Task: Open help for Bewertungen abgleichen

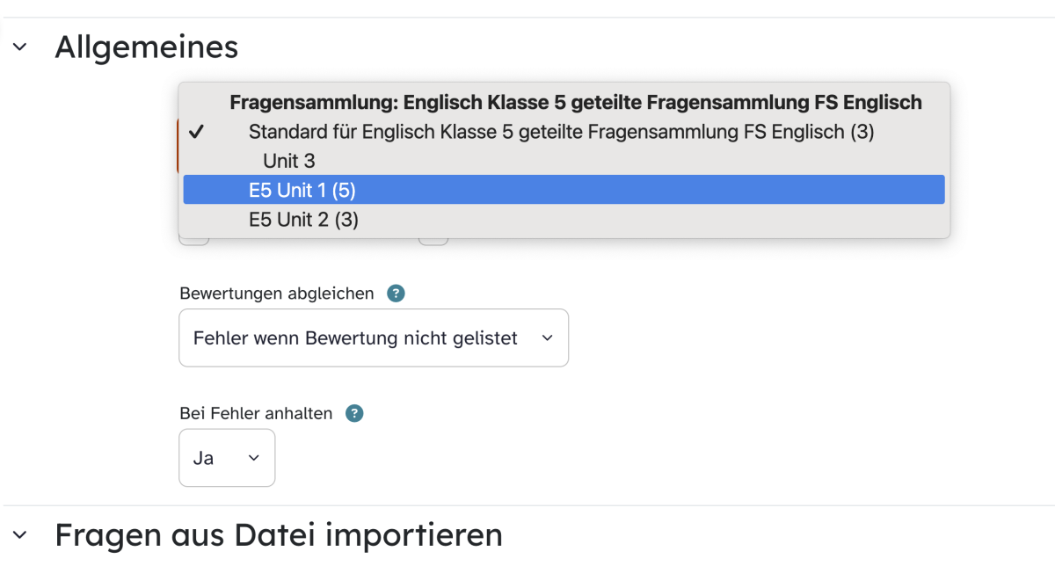Action: pyautogui.click(x=396, y=294)
